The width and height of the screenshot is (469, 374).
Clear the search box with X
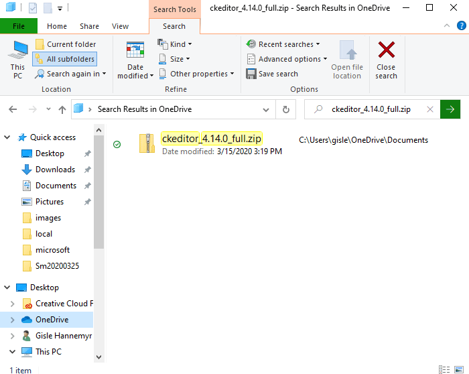click(430, 109)
